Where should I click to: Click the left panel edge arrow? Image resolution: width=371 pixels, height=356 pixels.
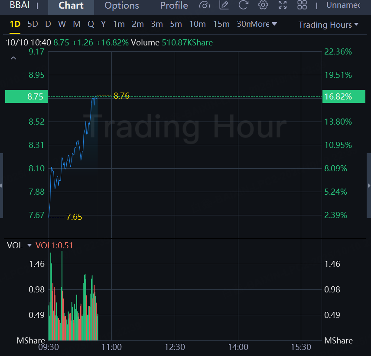point(1,186)
